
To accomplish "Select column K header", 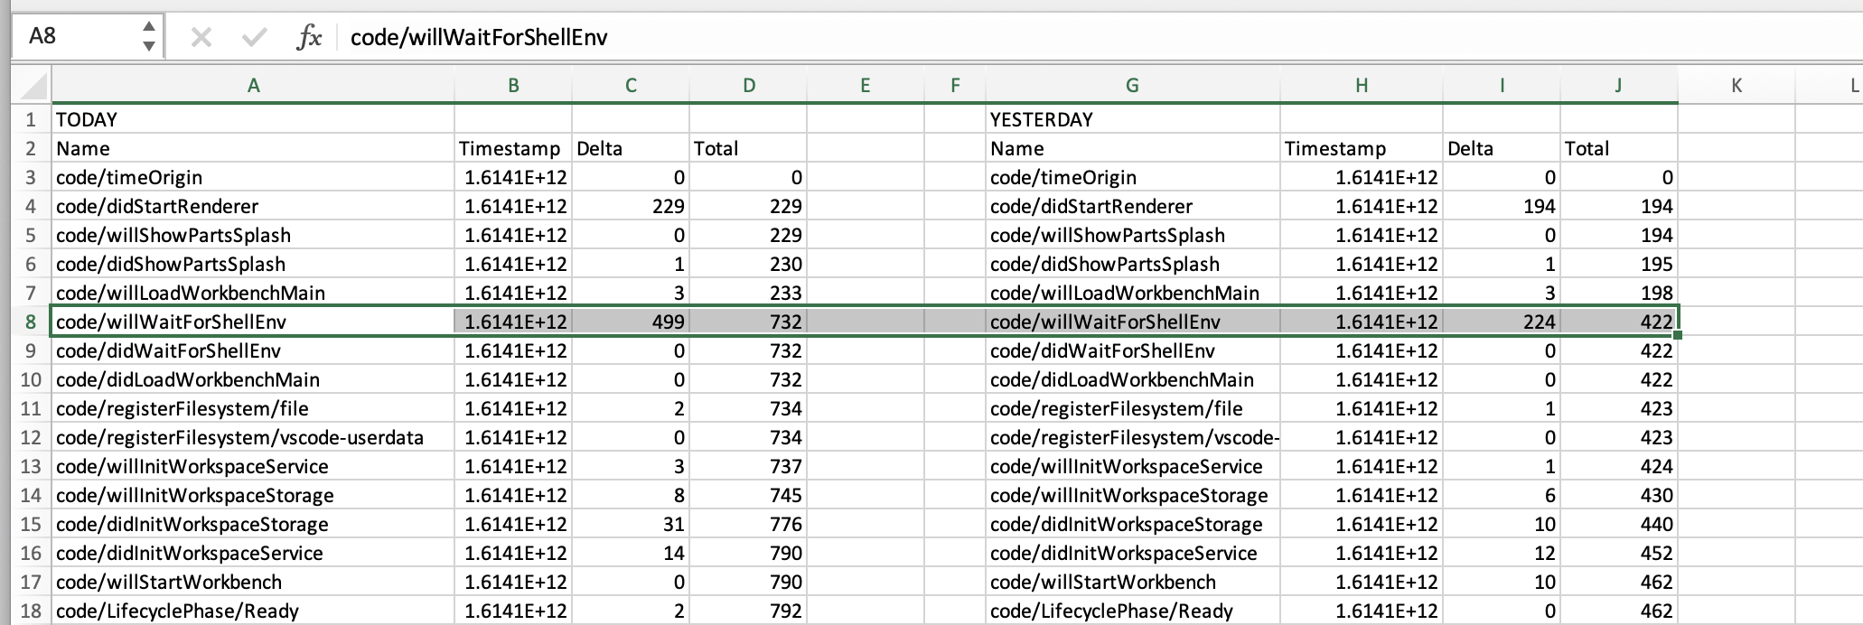I will [x=1737, y=86].
